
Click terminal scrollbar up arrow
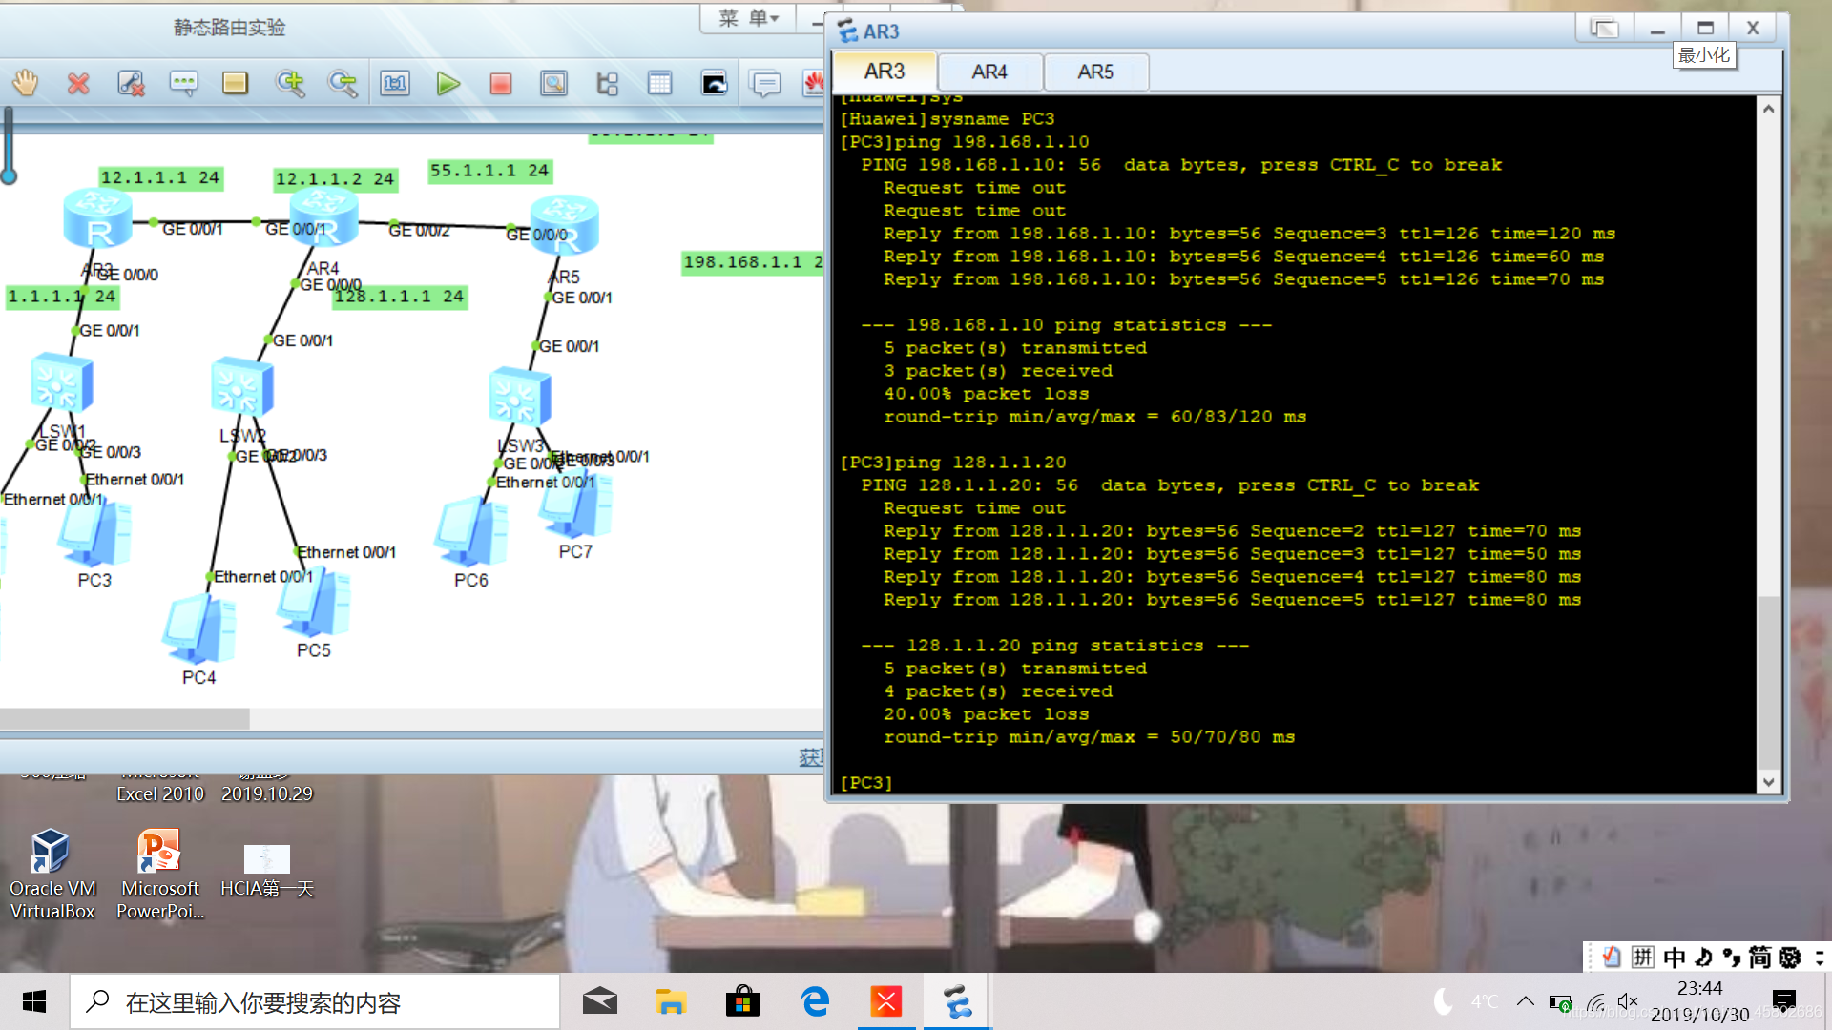click(x=1768, y=109)
